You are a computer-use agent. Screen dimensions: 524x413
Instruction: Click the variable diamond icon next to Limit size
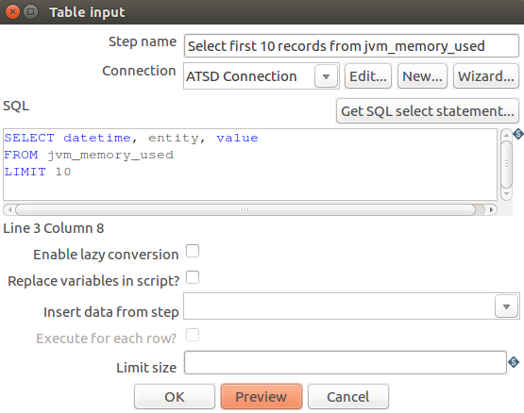(x=514, y=362)
